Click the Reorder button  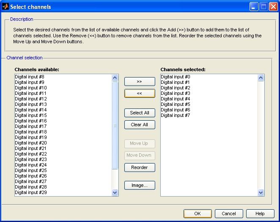140,167
